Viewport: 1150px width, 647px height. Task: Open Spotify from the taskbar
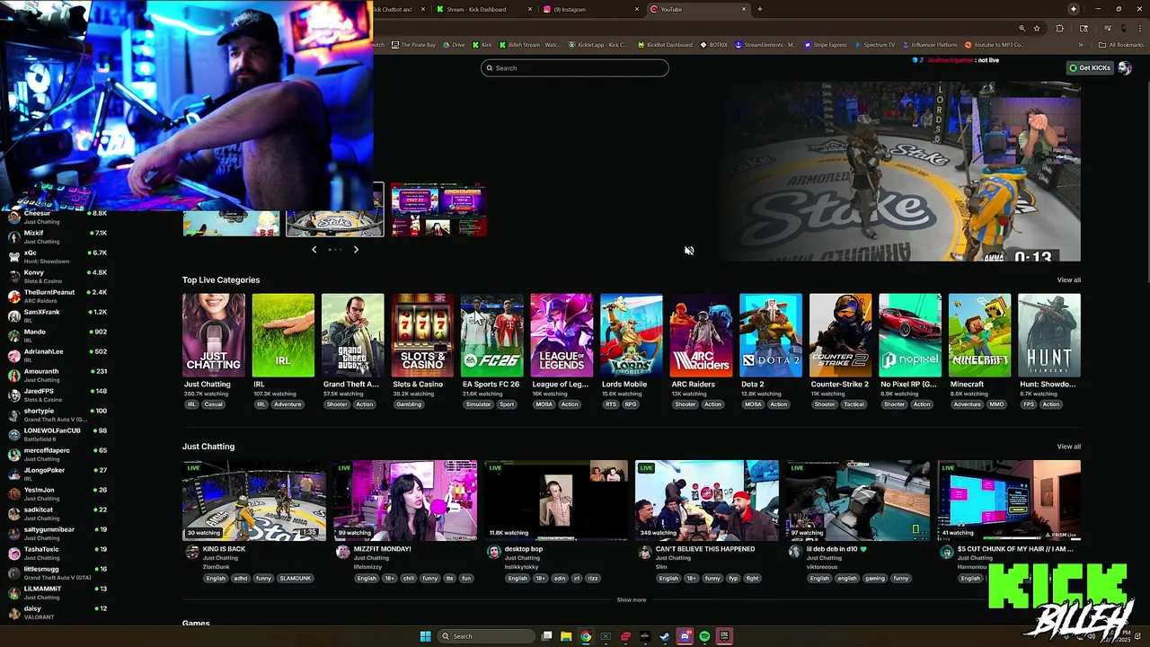tap(704, 636)
